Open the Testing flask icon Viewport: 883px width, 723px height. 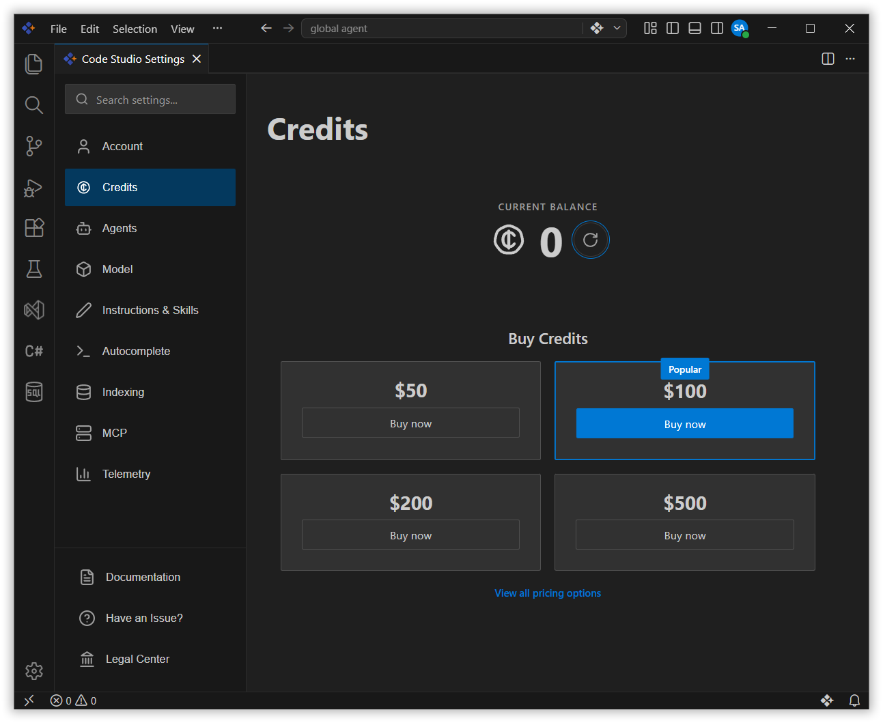[33, 269]
